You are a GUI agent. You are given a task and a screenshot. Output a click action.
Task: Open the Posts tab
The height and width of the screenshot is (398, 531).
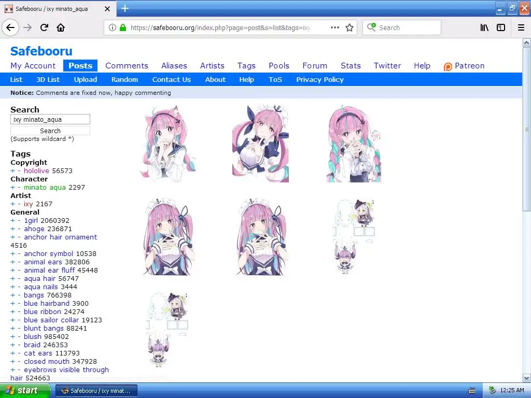(x=80, y=66)
